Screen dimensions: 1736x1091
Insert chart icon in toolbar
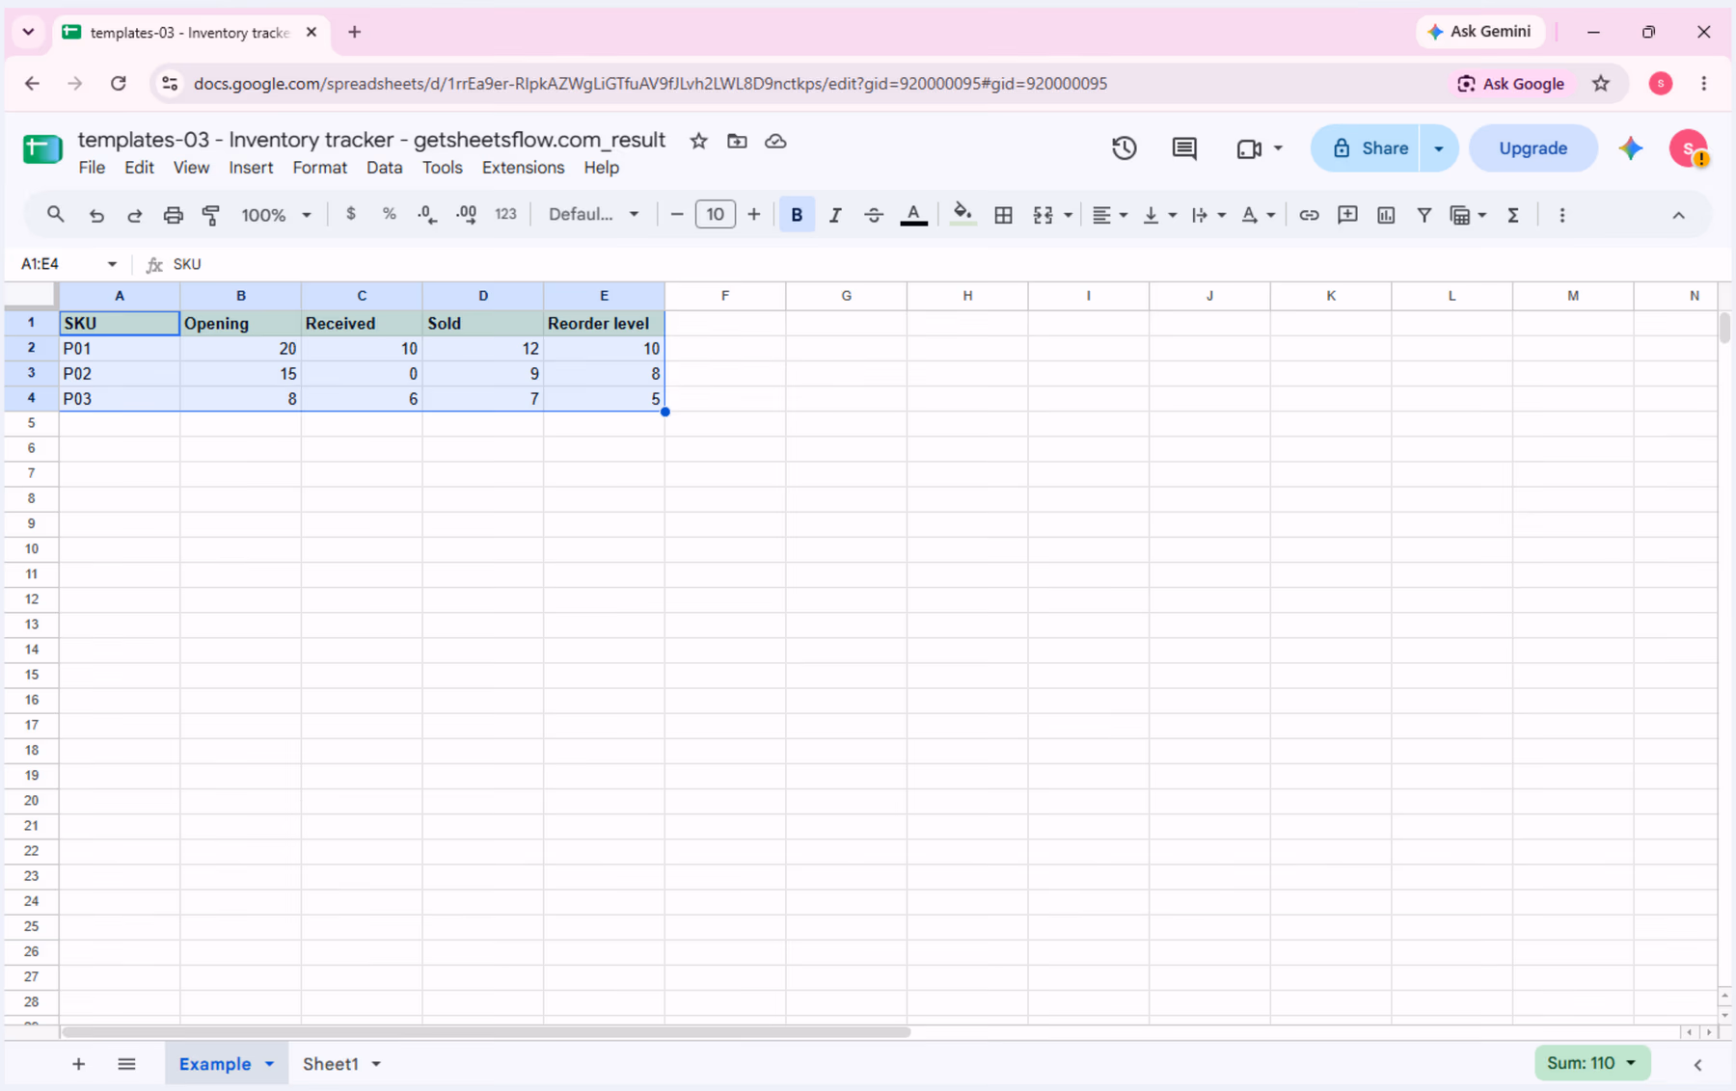(1386, 215)
